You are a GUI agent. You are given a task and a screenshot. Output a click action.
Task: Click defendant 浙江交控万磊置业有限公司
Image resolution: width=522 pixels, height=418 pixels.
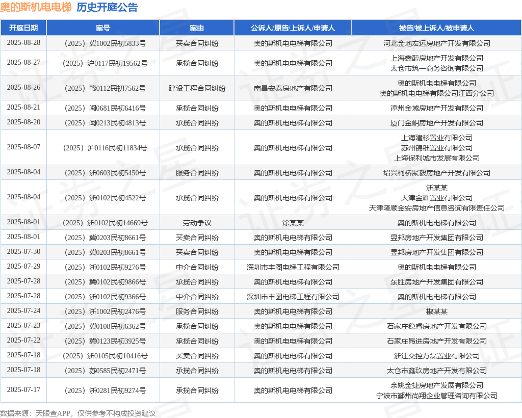pyautogui.click(x=437, y=356)
